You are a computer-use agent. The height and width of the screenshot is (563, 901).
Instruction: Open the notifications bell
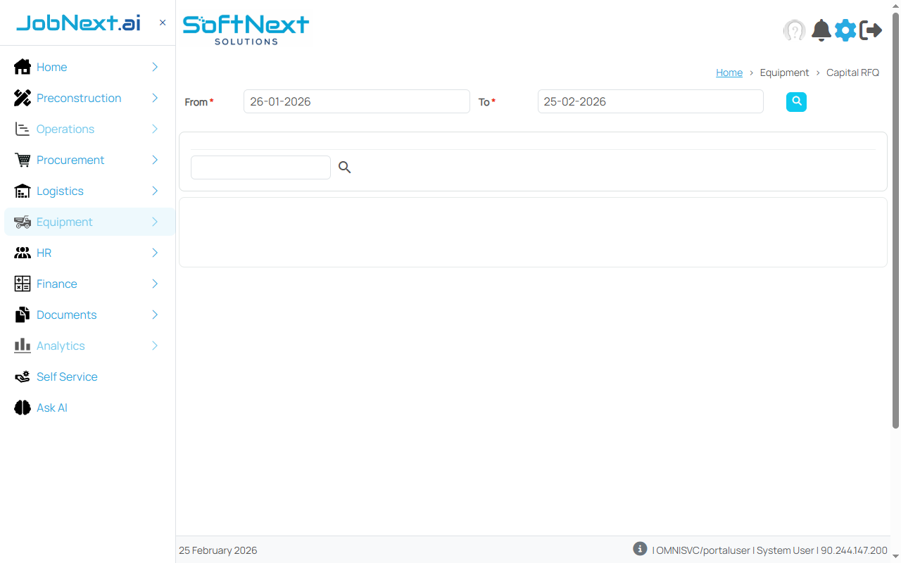pos(821,30)
